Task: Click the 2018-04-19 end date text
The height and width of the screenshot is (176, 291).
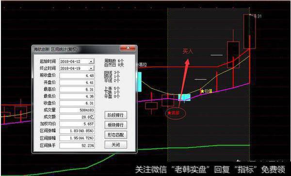Action: tap(70, 68)
